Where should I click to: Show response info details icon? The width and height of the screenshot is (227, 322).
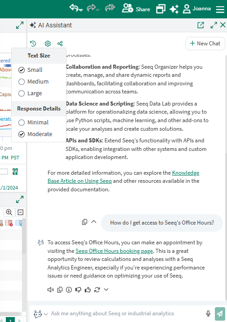[x=69, y=290]
